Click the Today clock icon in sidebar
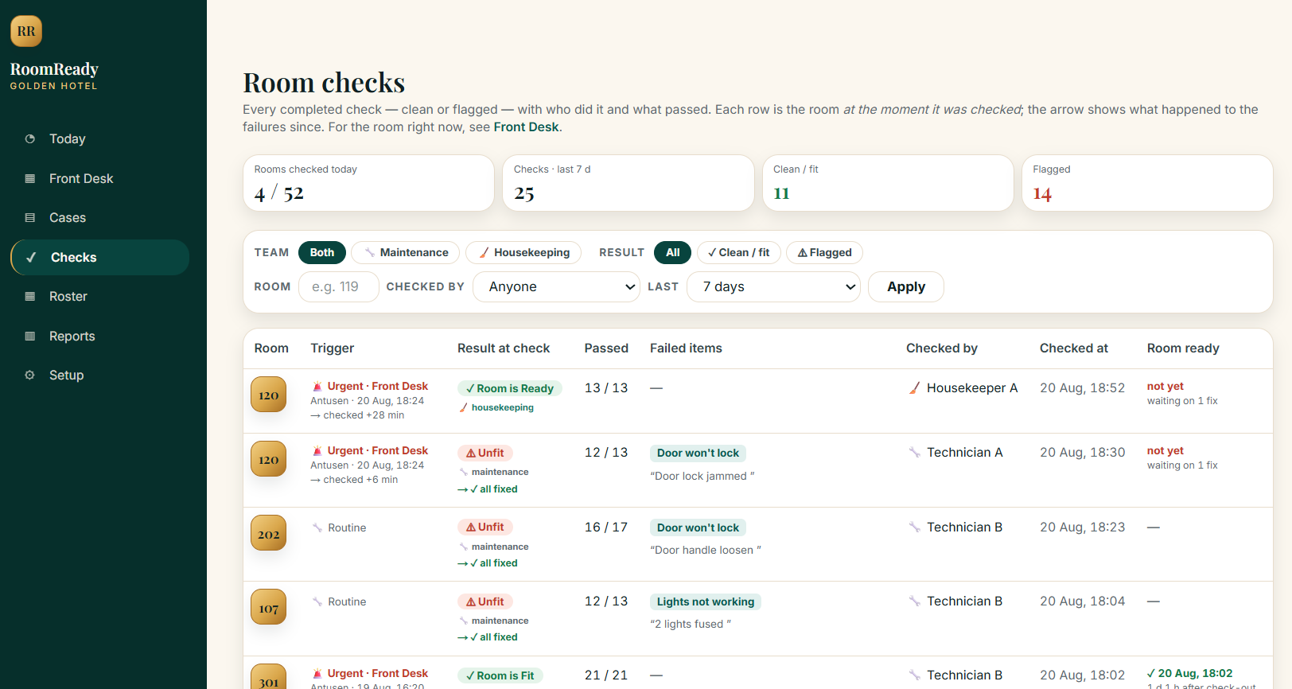Screen dimensions: 1292x689 point(30,138)
